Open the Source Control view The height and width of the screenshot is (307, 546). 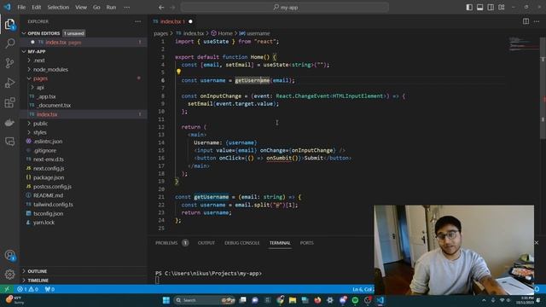tap(9, 63)
